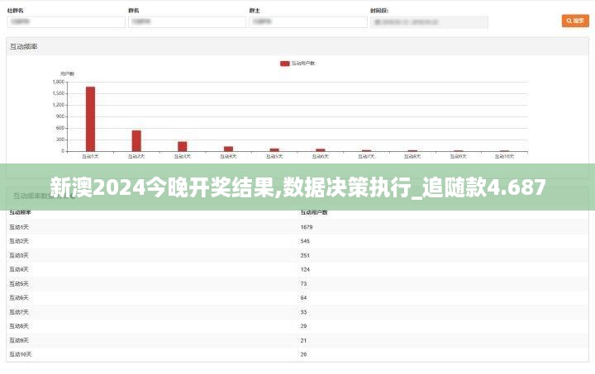Click the table row 互动7天 with 33

click(297, 311)
